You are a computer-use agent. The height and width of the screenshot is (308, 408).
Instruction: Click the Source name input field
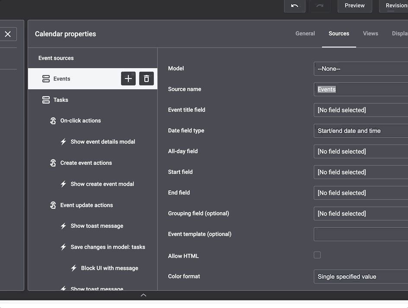361,89
